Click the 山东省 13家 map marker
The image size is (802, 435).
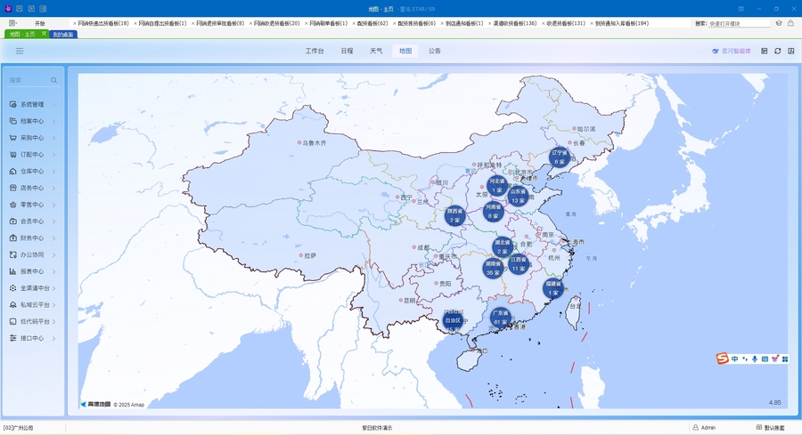click(x=518, y=196)
